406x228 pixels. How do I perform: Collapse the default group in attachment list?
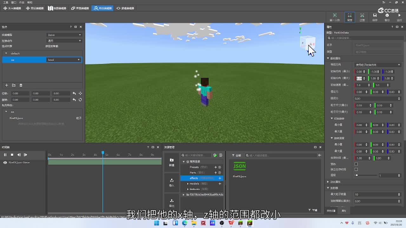pyautogui.click(x=6, y=54)
